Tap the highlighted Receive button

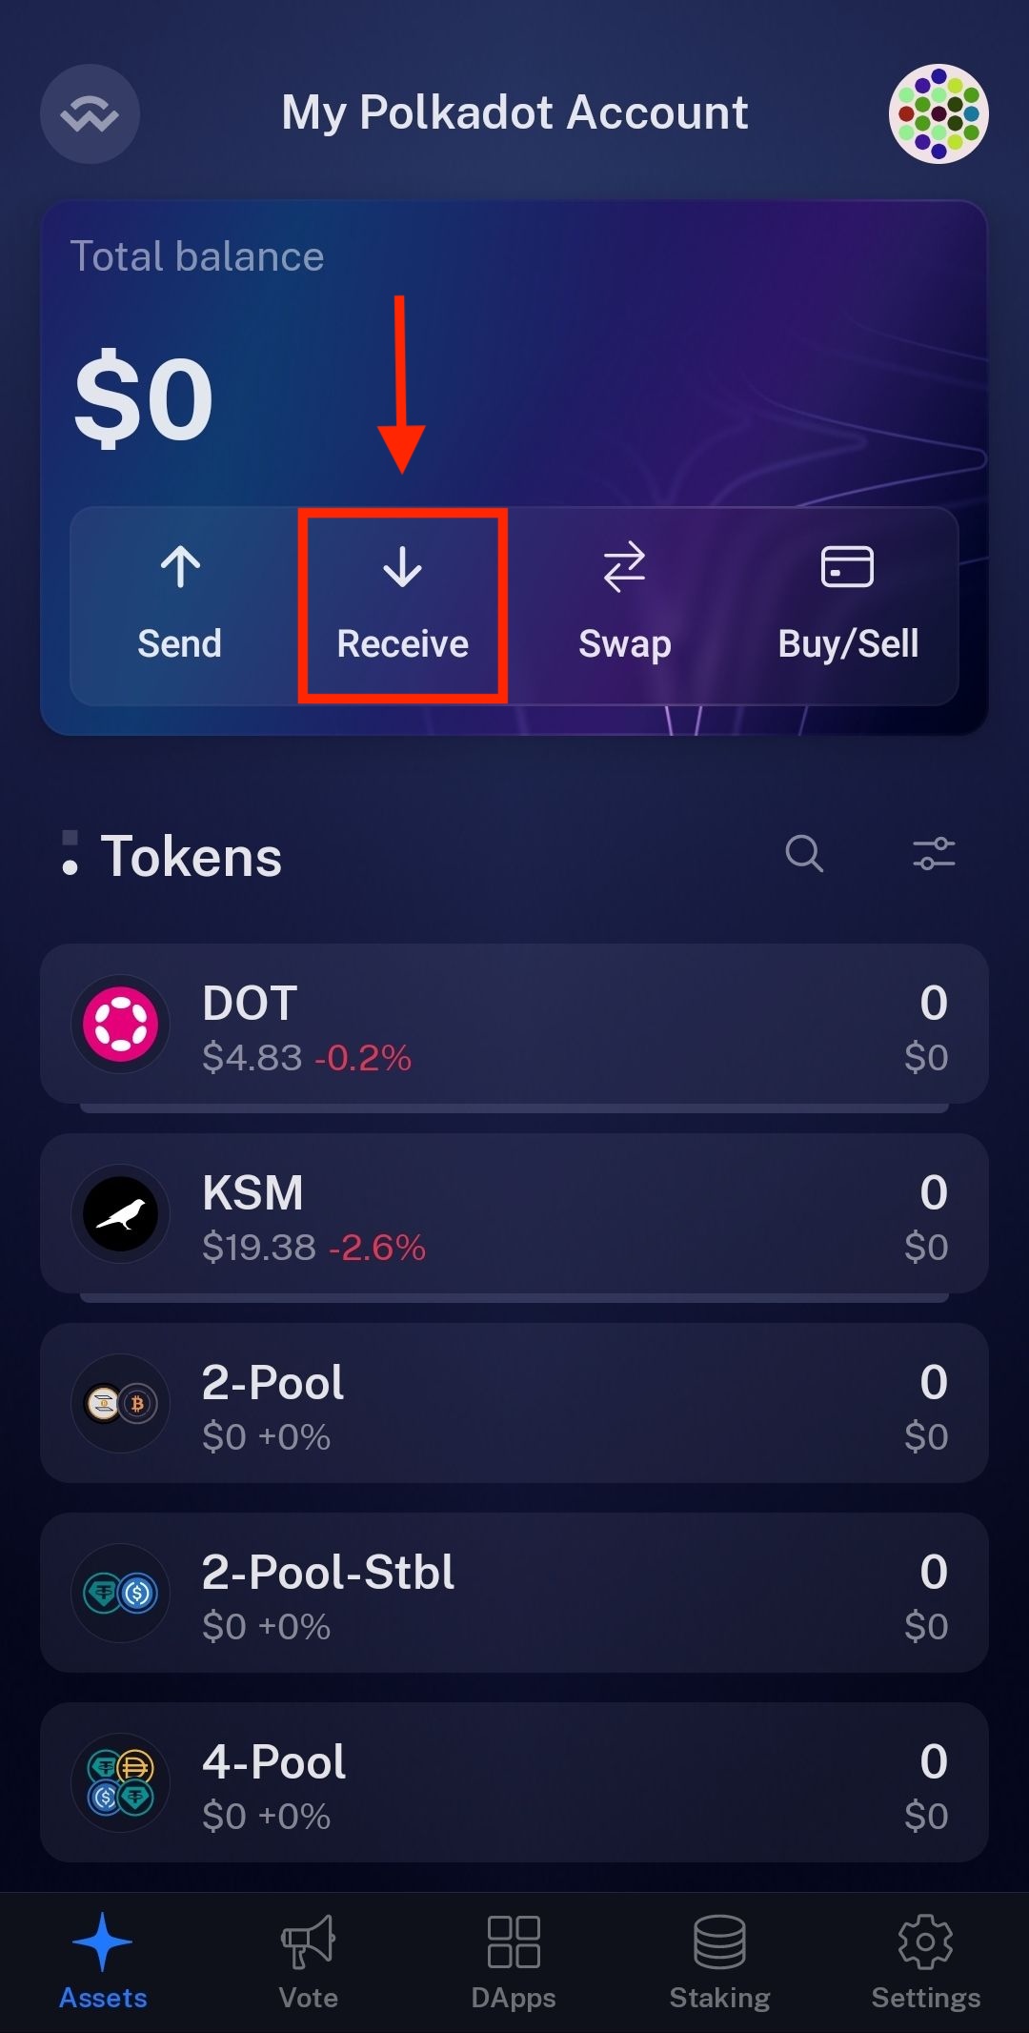click(402, 605)
